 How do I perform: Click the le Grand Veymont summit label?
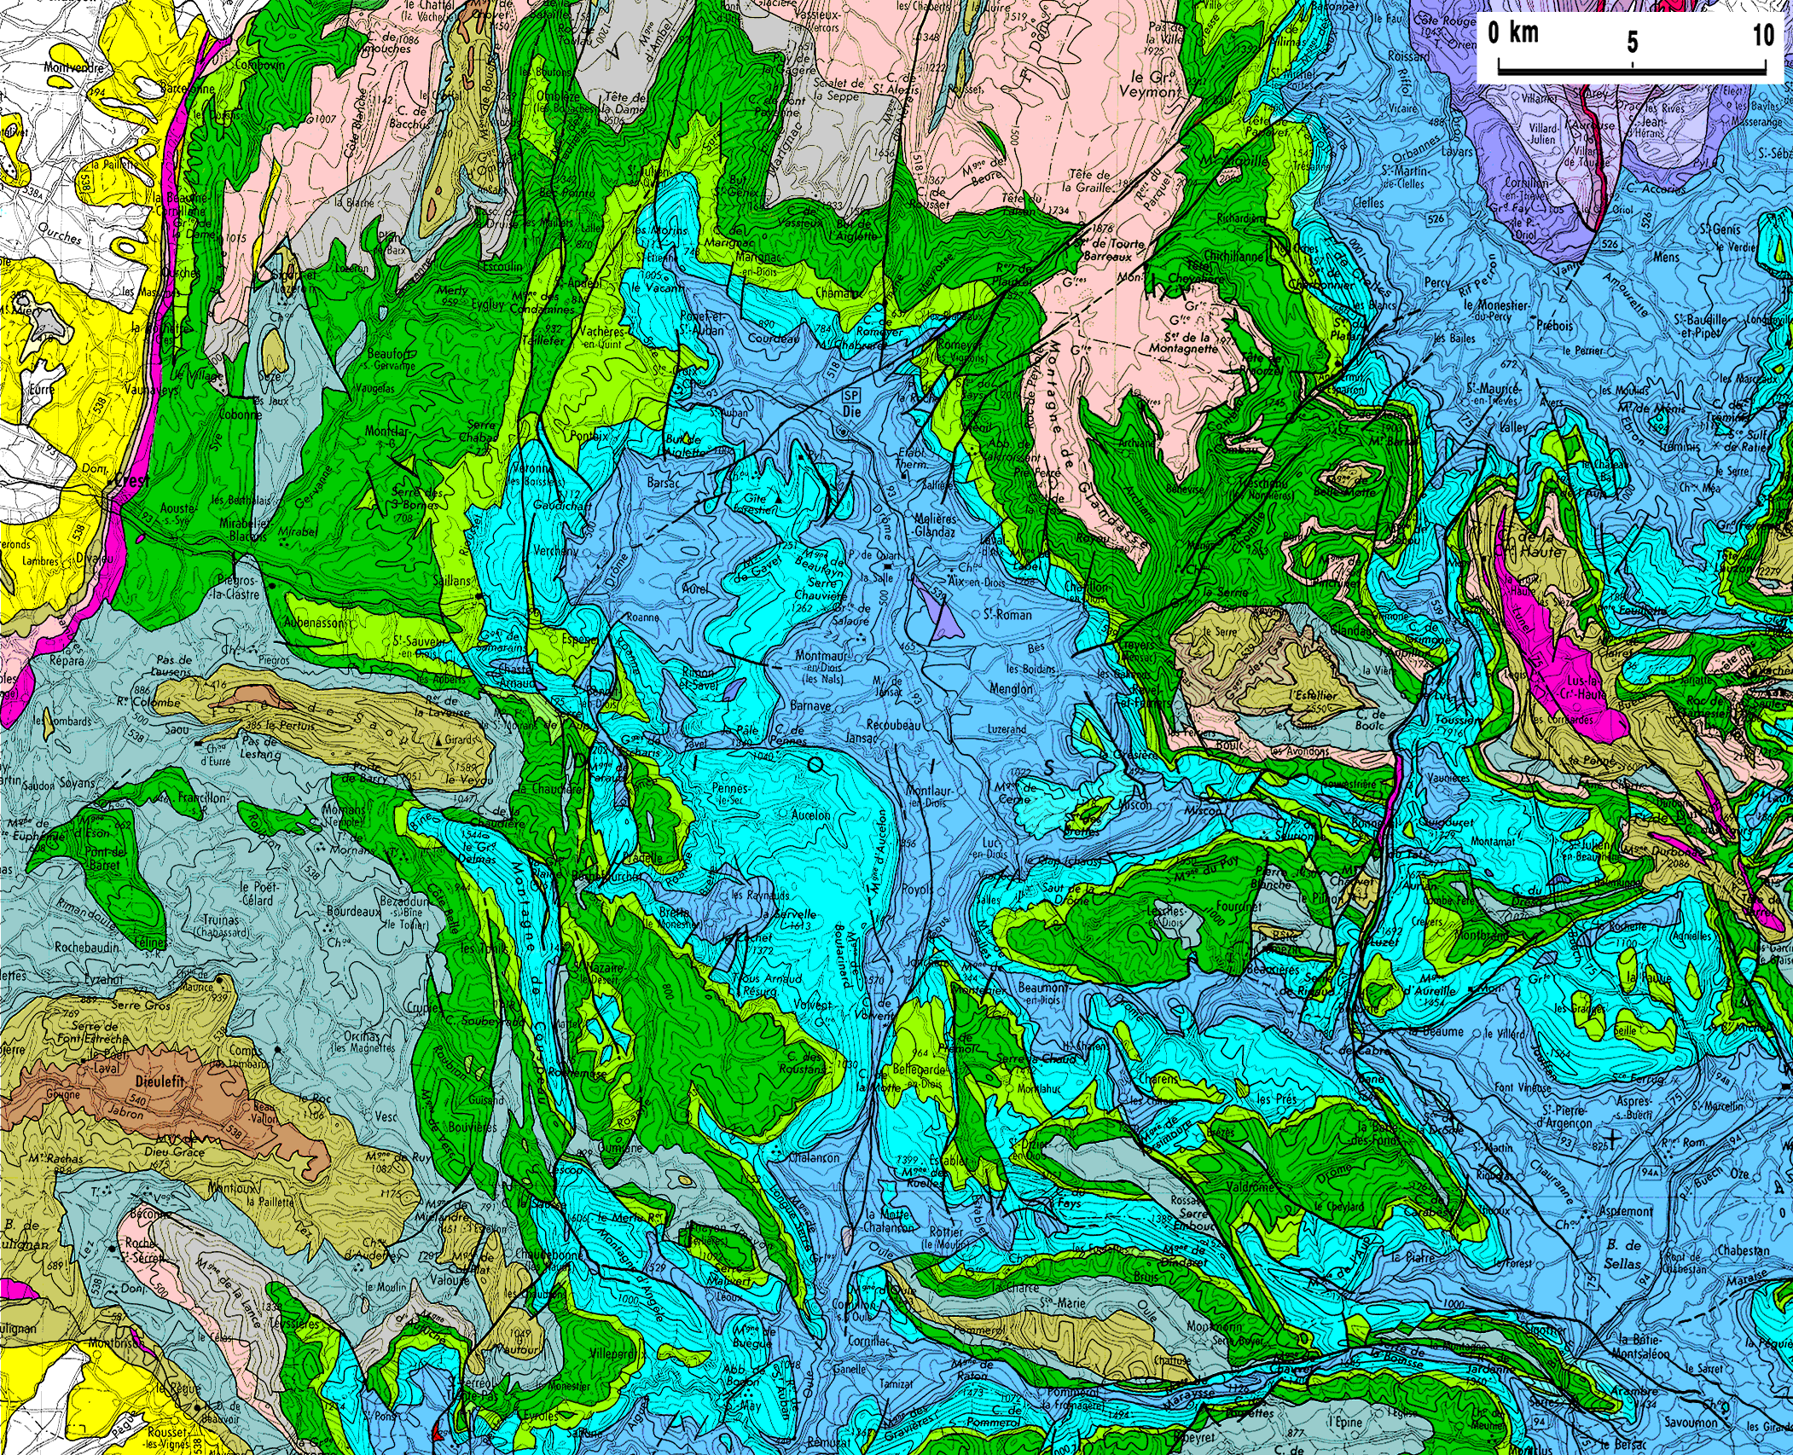(x=1150, y=84)
